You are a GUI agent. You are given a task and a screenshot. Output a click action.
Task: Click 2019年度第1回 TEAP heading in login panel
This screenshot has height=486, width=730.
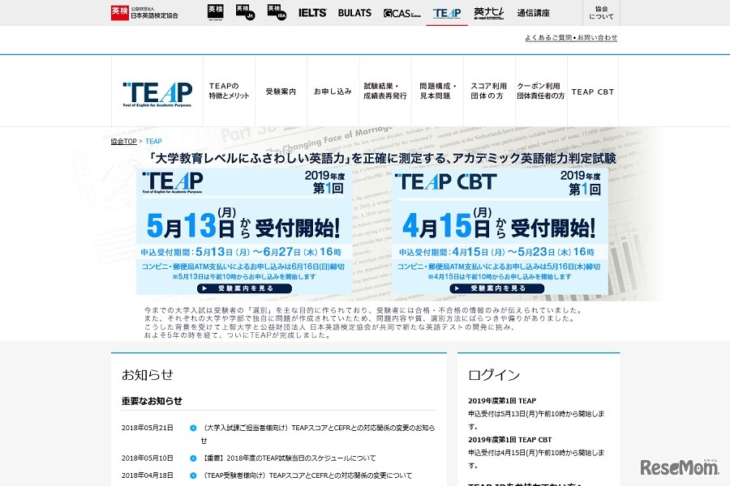tap(502, 401)
